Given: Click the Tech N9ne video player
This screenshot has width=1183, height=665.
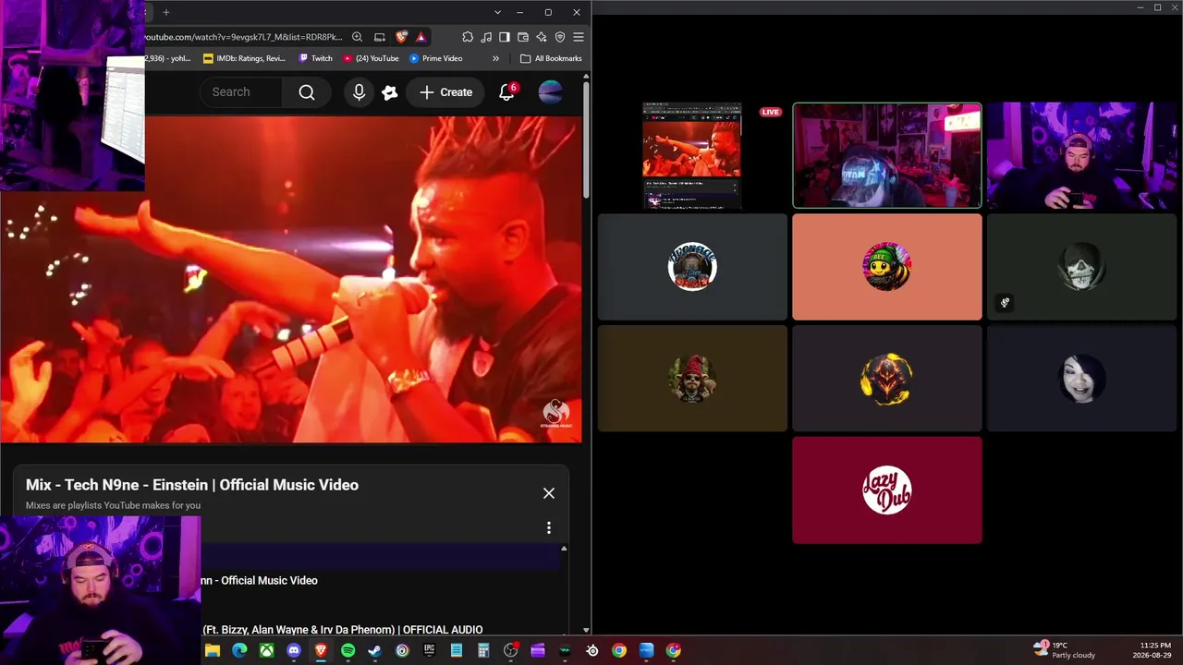Looking at the screenshot, I should (291, 279).
